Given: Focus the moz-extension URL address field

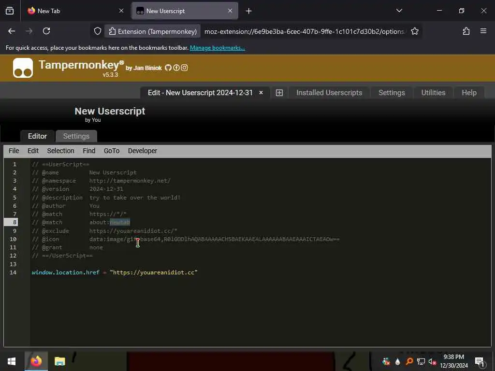Looking at the screenshot, I should pyautogui.click(x=305, y=31).
